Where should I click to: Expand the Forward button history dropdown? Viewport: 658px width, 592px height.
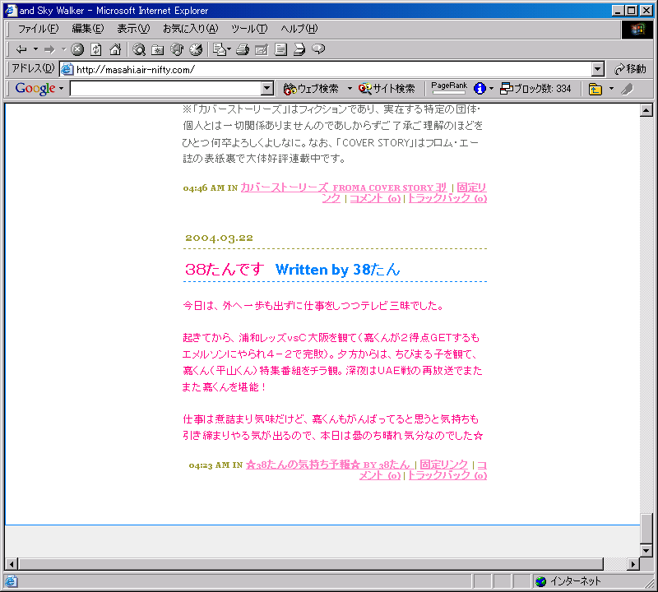pos(64,49)
